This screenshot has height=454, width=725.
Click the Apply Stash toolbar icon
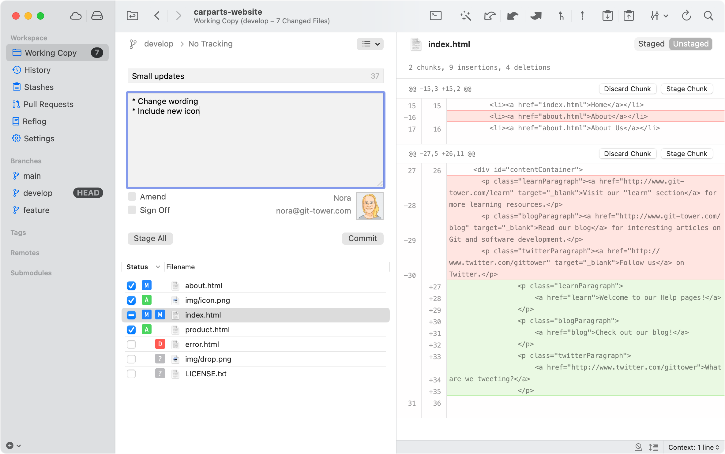coord(629,16)
